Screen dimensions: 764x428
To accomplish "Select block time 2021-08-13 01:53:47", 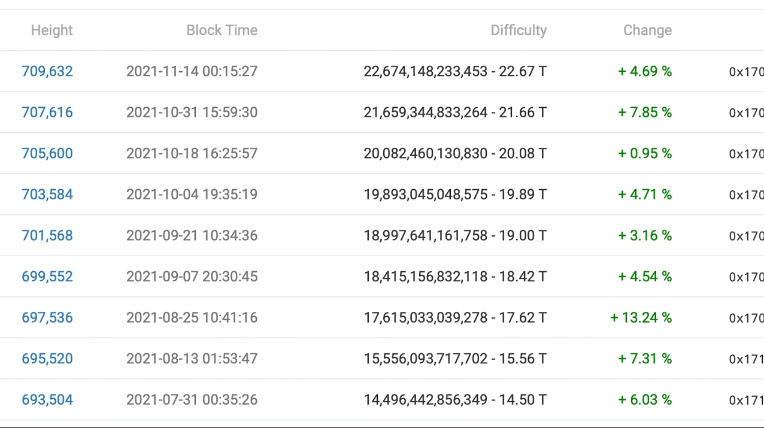I will [x=192, y=359].
